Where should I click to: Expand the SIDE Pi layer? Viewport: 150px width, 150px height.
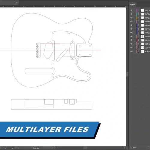coord(139,48)
